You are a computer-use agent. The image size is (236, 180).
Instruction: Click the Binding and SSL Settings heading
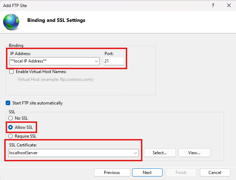[56, 20]
